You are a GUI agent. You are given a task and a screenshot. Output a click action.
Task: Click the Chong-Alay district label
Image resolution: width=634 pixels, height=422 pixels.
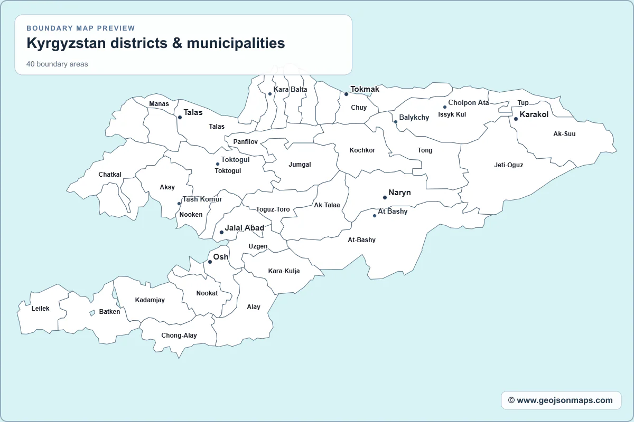(179, 335)
